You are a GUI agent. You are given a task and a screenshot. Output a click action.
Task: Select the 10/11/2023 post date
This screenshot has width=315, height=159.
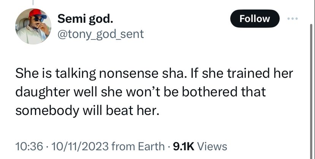point(80,146)
